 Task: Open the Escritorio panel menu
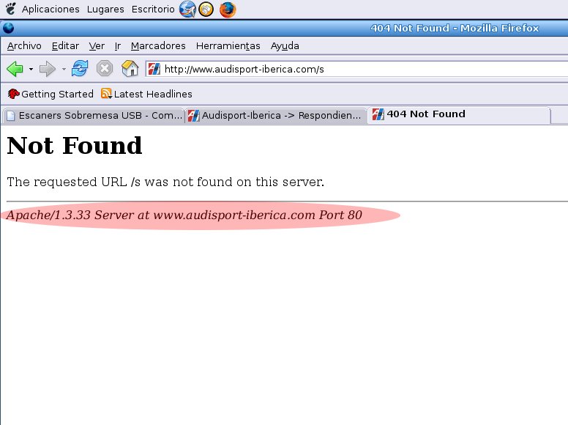click(153, 9)
